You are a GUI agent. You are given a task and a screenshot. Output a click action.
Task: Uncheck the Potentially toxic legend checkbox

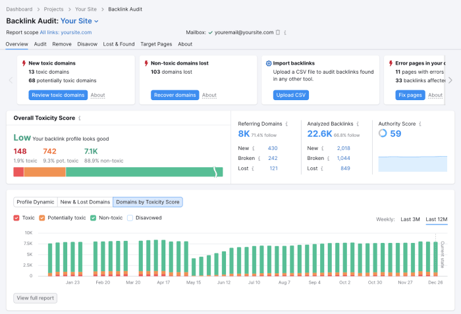(x=42, y=218)
